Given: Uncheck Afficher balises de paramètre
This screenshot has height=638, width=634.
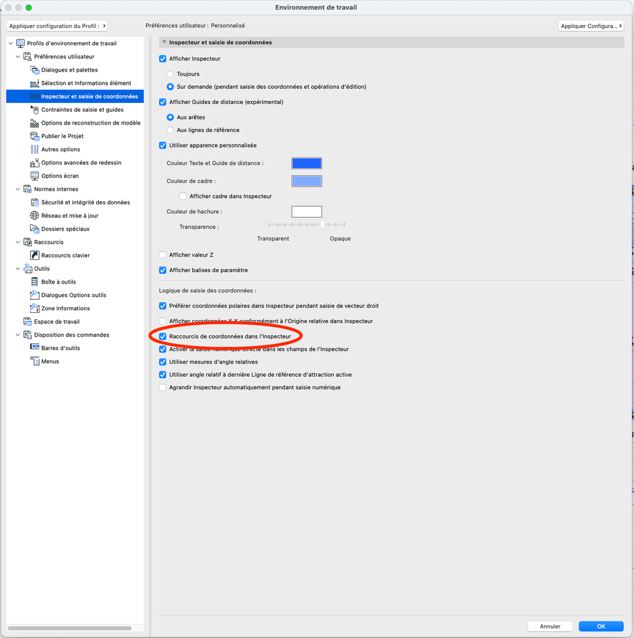Looking at the screenshot, I should coord(163,270).
